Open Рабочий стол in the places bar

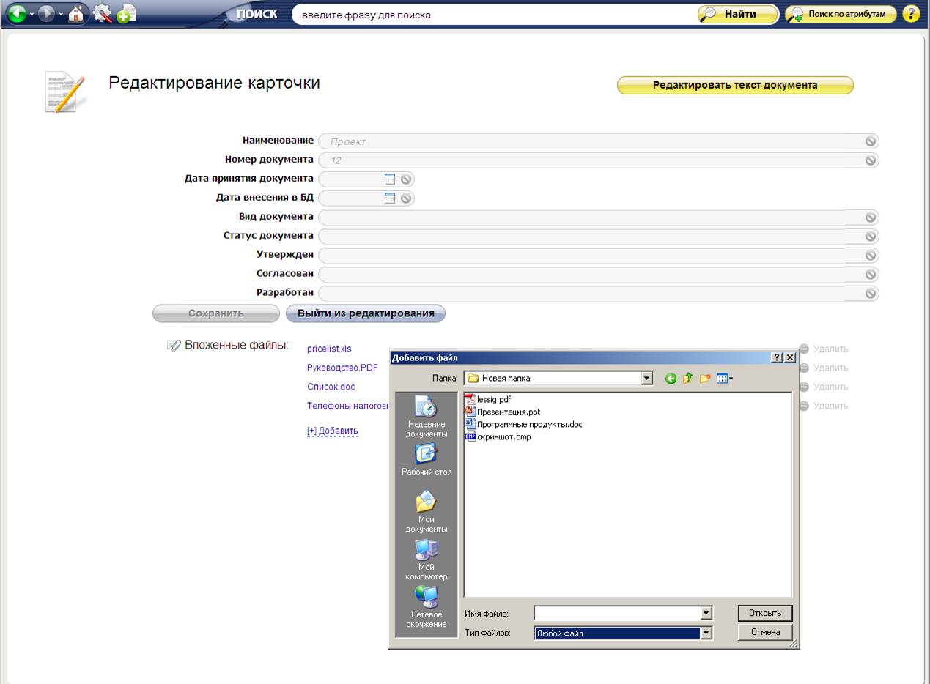[427, 461]
